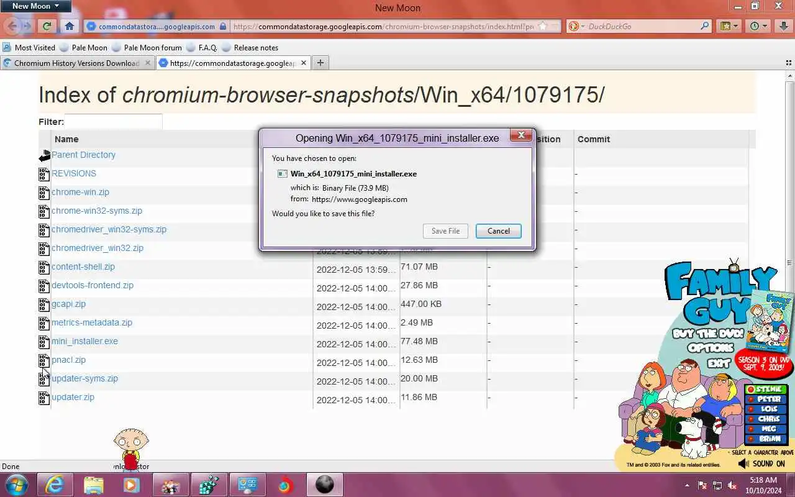Click the Name column header
This screenshot has width=795, height=497.
click(x=66, y=139)
